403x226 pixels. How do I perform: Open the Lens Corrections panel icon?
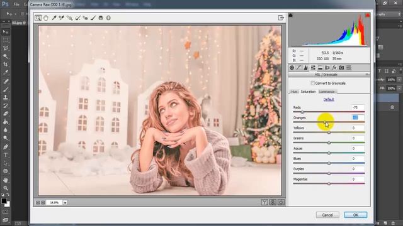327,68
